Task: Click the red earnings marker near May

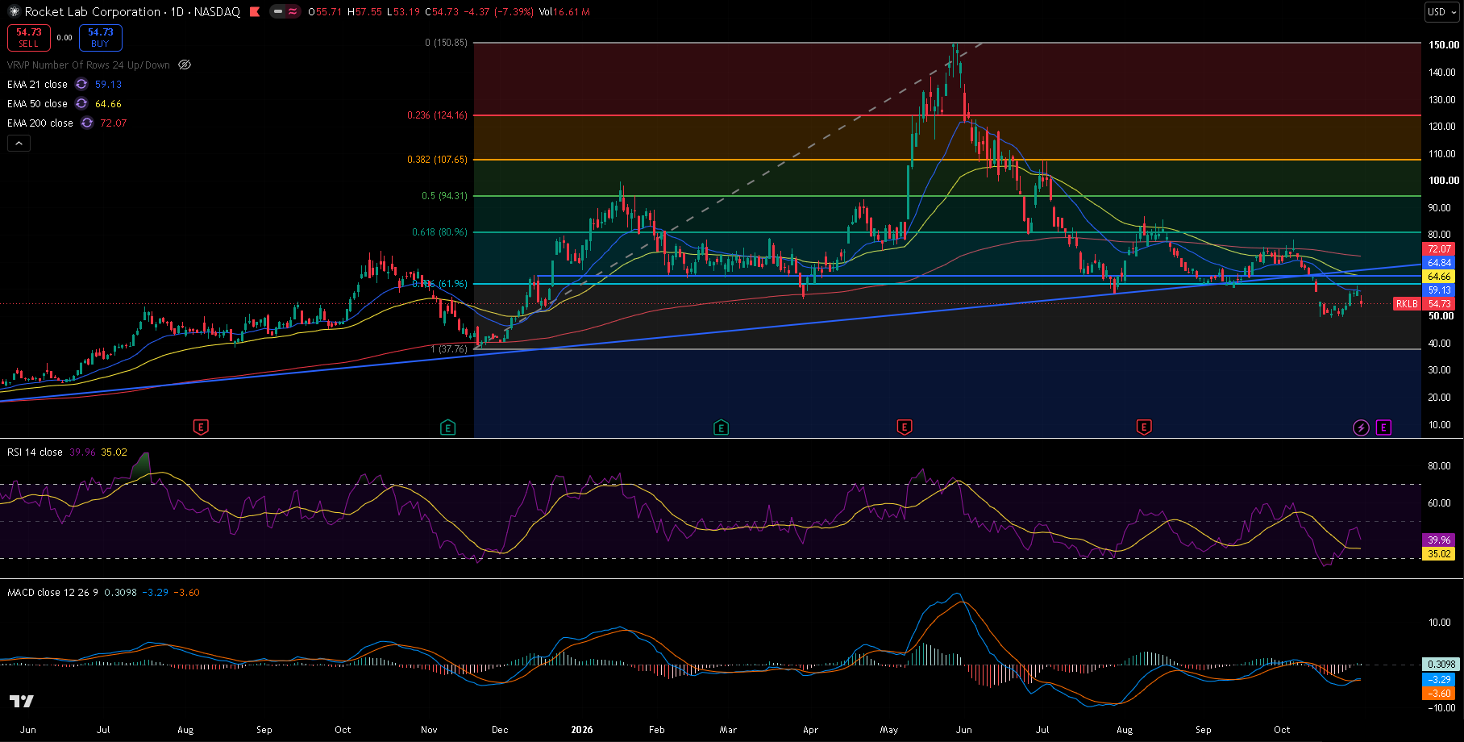Action: coord(905,427)
